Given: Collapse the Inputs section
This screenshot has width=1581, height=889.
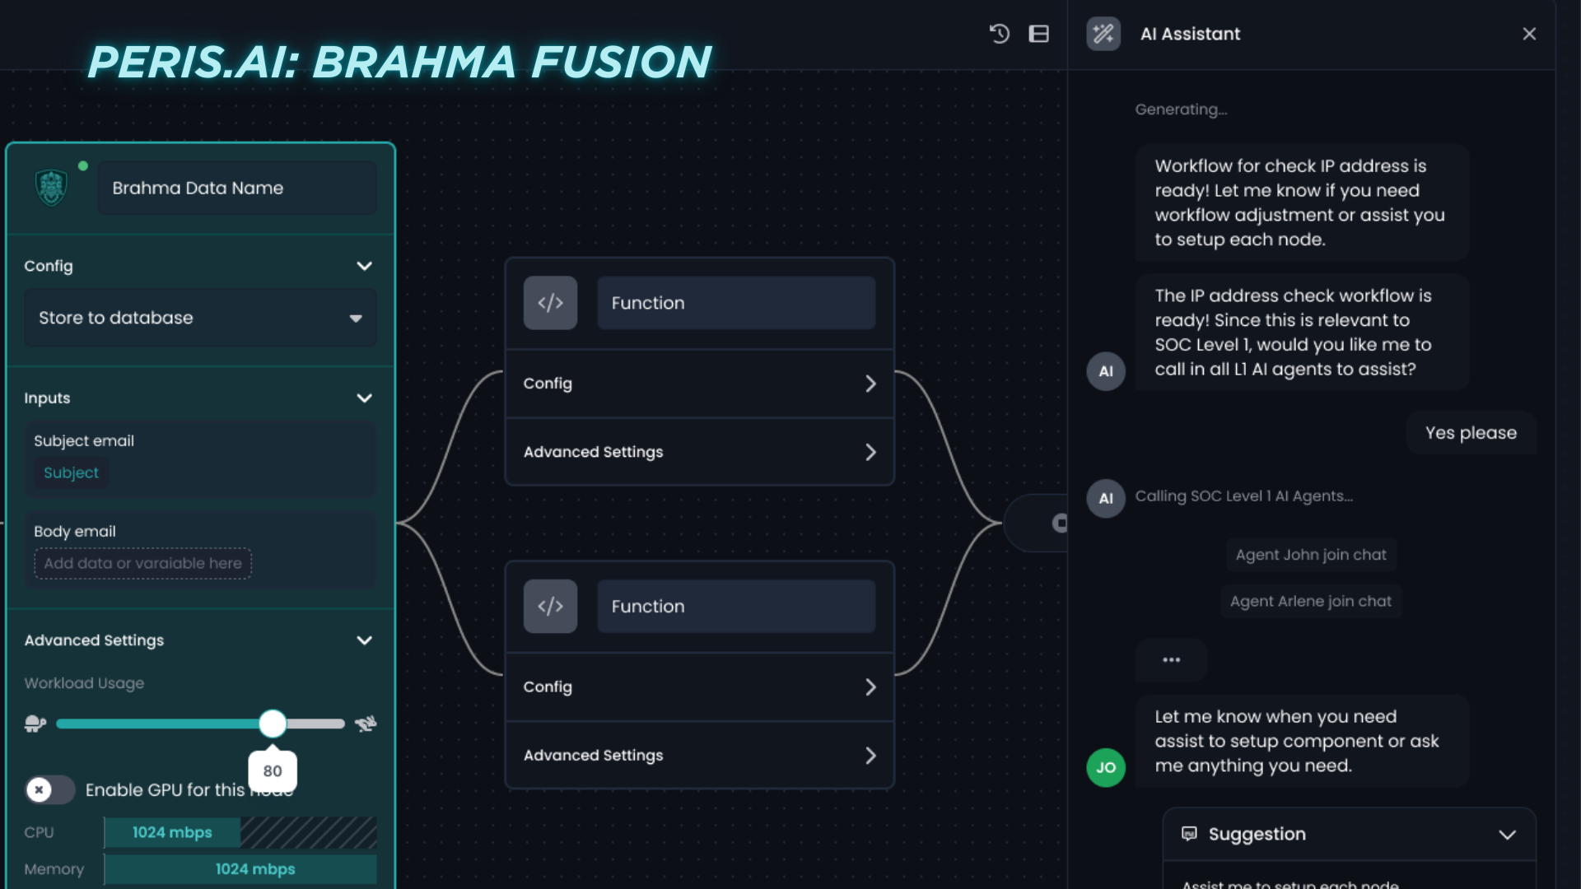Looking at the screenshot, I should tap(365, 398).
